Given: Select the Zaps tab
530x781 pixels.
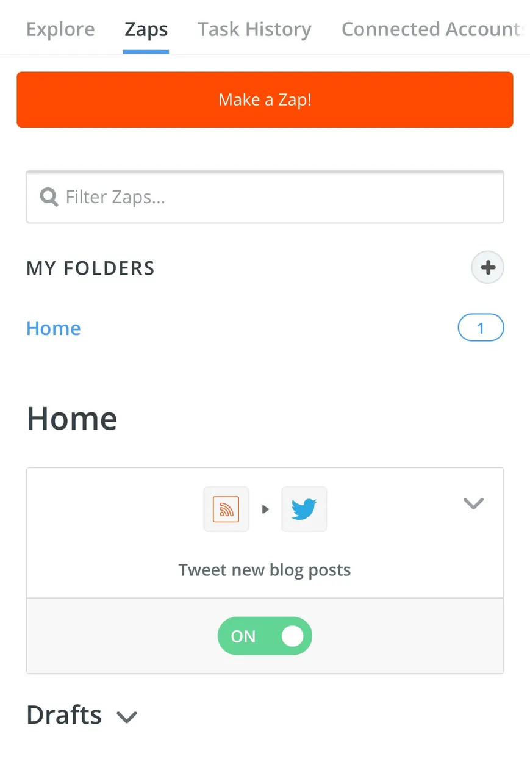Looking at the screenshot, I should coord(146,29).
